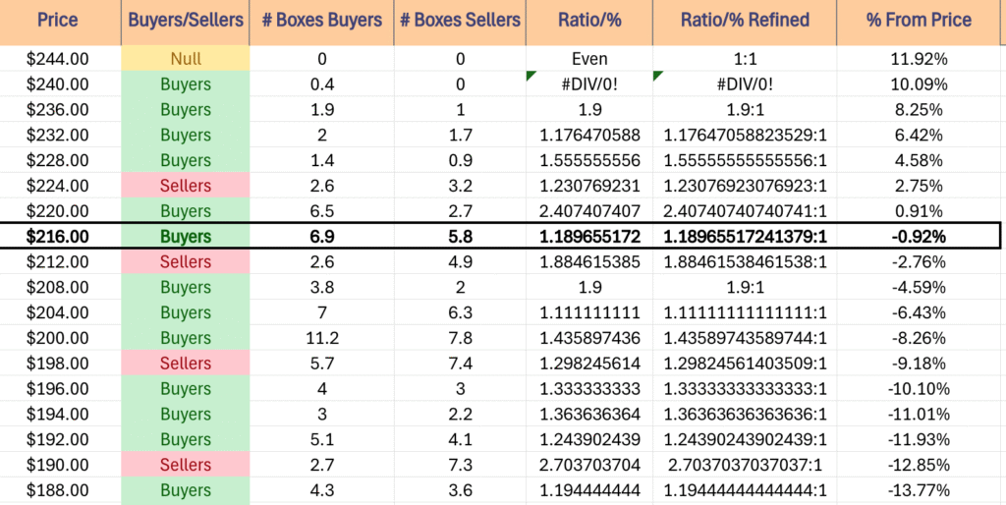This screenshot has height=505, width=1006.
Task: Click the $192.00 price cell
Action: click(60, 439)
